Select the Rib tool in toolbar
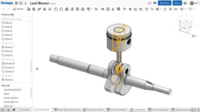The image size is (200, 112). 72,9
